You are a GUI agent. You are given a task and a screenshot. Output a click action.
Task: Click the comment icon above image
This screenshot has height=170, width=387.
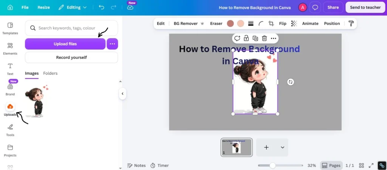tap(237, 38)
